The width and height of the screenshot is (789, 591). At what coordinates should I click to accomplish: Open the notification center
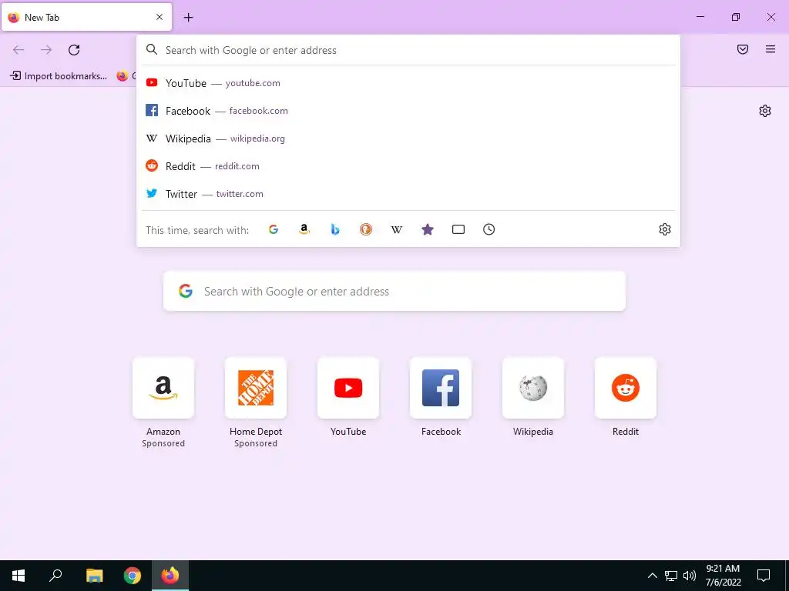[x=764, y=576]
